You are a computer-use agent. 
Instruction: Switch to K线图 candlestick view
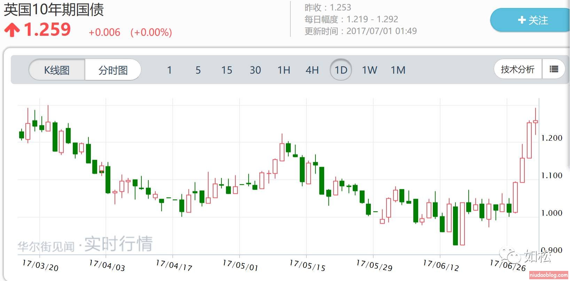(x=57, y=70)
